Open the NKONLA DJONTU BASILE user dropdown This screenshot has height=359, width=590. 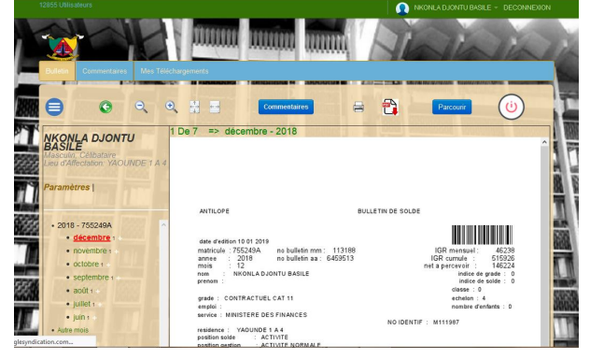tap(456, 7)
